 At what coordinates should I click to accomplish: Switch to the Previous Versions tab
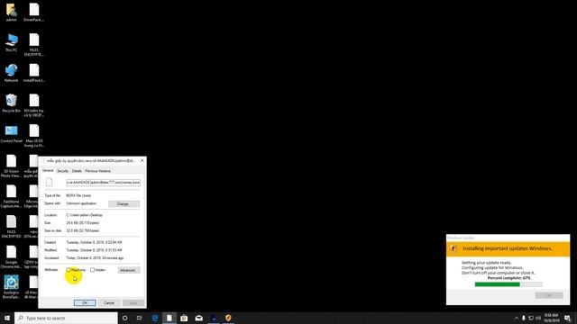[x=98, y=171]
